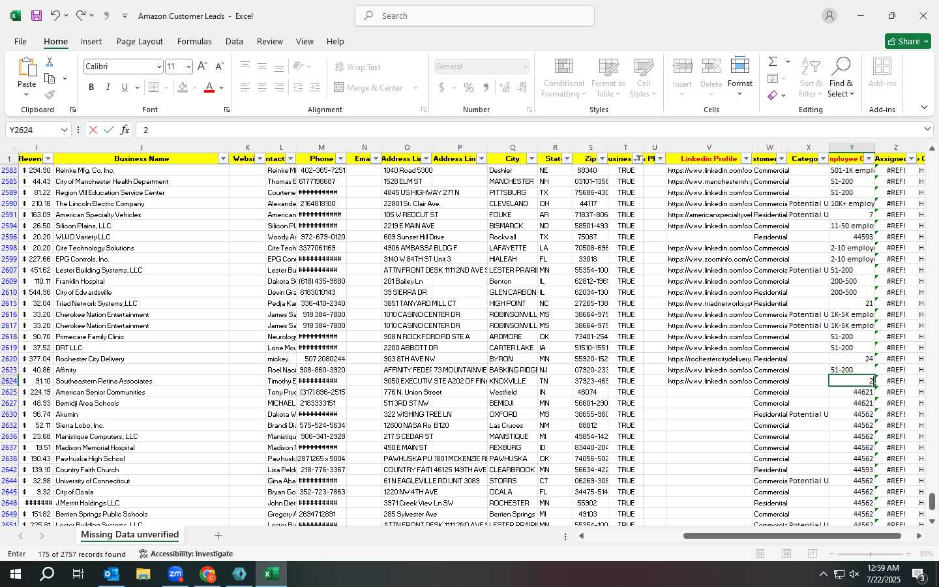Switch to Page Layout view icon
The width and height of the screenshot is (939, 587).
click(786, 554)
